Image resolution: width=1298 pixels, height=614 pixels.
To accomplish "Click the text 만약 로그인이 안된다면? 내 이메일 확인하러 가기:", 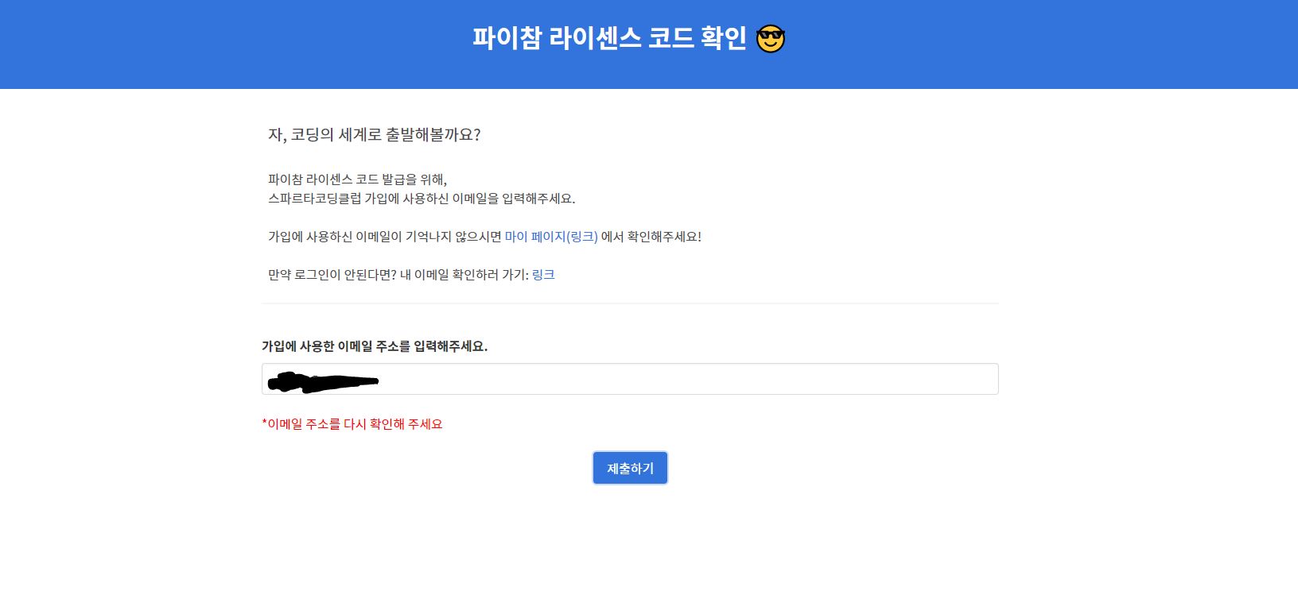I will pos(398,275).
